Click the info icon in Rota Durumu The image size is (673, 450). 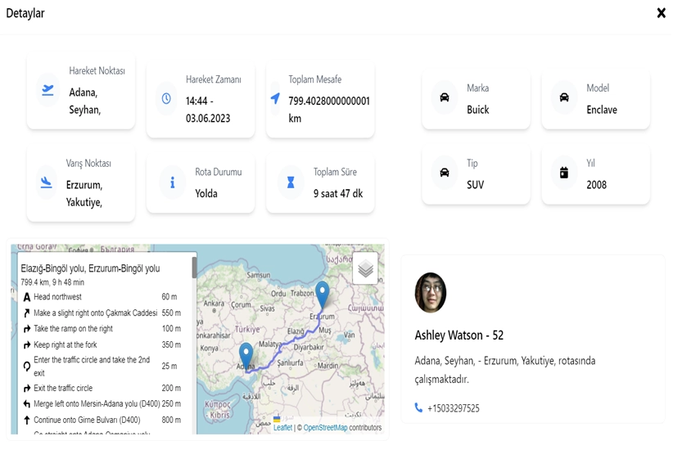(172, 182)
